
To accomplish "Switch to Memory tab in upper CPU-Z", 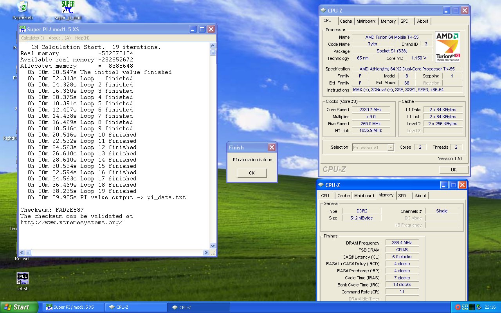I will pyautogui.click(x=388, y=21).
